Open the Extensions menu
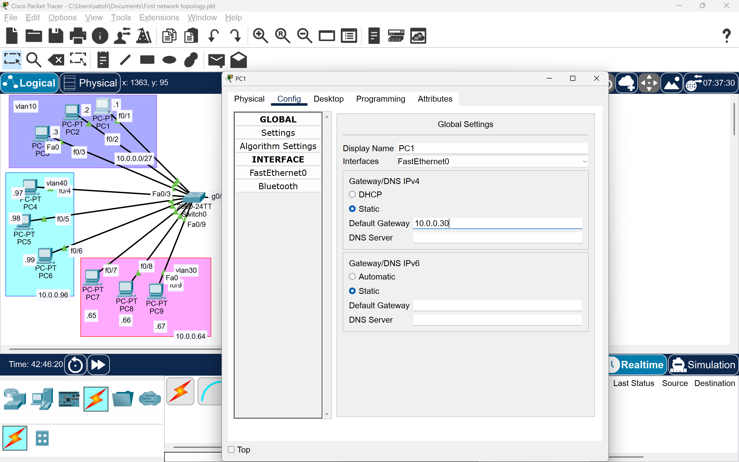This screenshot has height=462, width=739. 159,17
